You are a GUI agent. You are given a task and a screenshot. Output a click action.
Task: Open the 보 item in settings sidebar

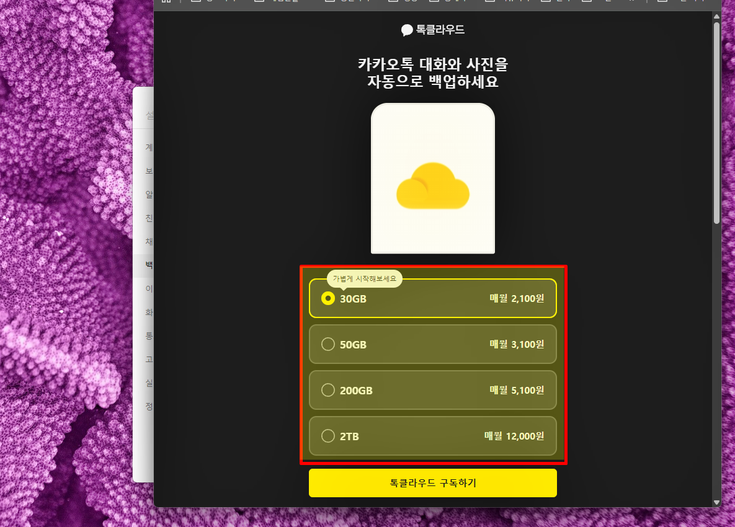coord(149,171)
